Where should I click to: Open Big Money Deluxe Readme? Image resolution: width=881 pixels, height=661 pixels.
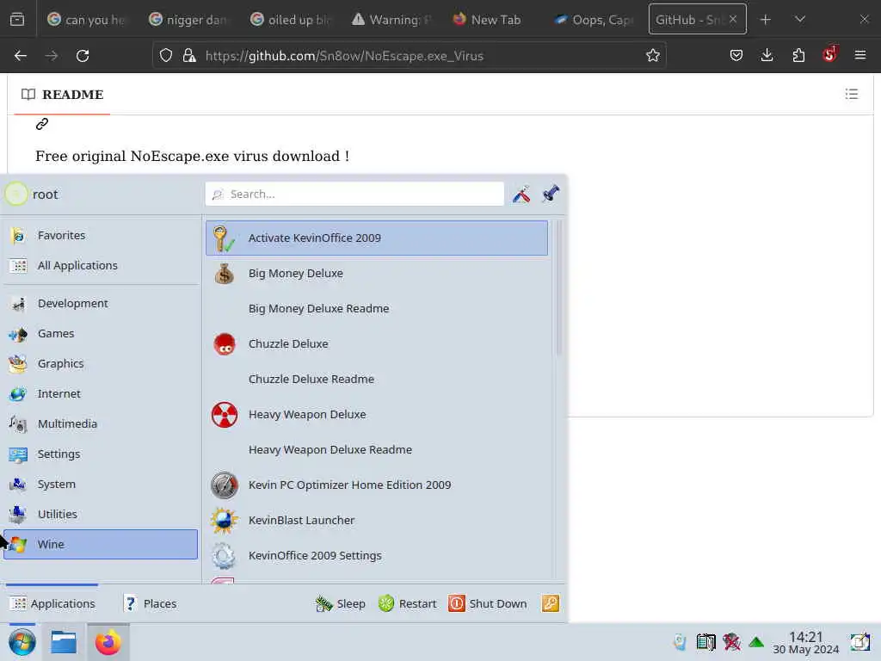[377, 309]
